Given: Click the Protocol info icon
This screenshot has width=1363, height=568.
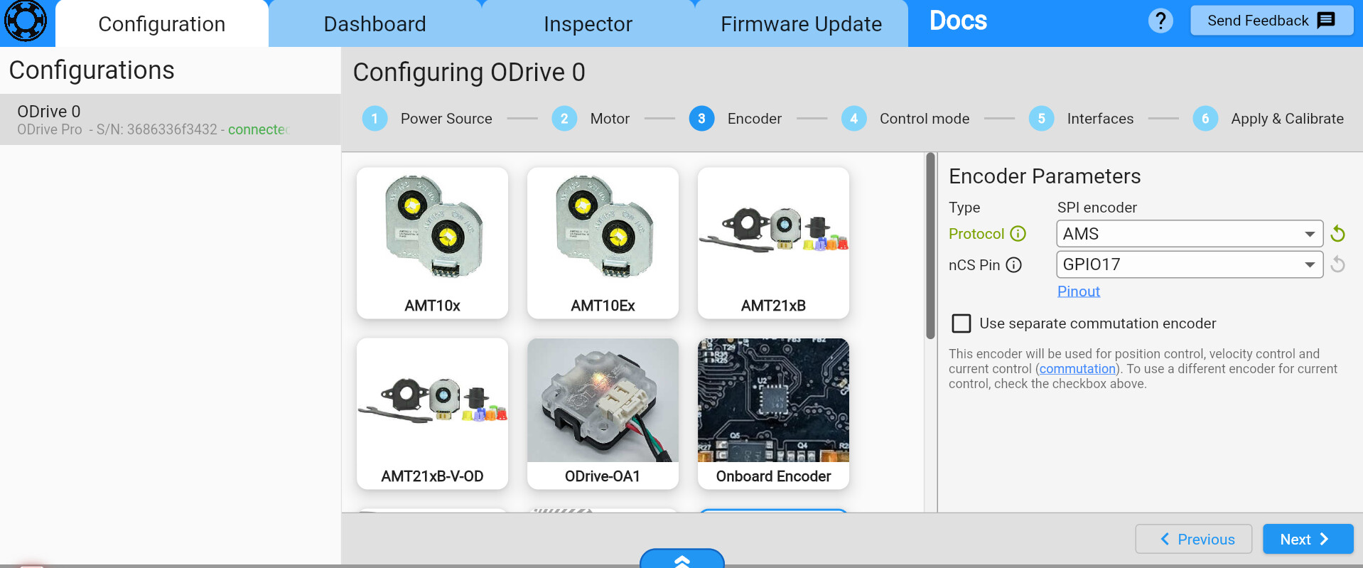Looking at the screenshot, I should pyautogui.click(x=1018, y=234).
